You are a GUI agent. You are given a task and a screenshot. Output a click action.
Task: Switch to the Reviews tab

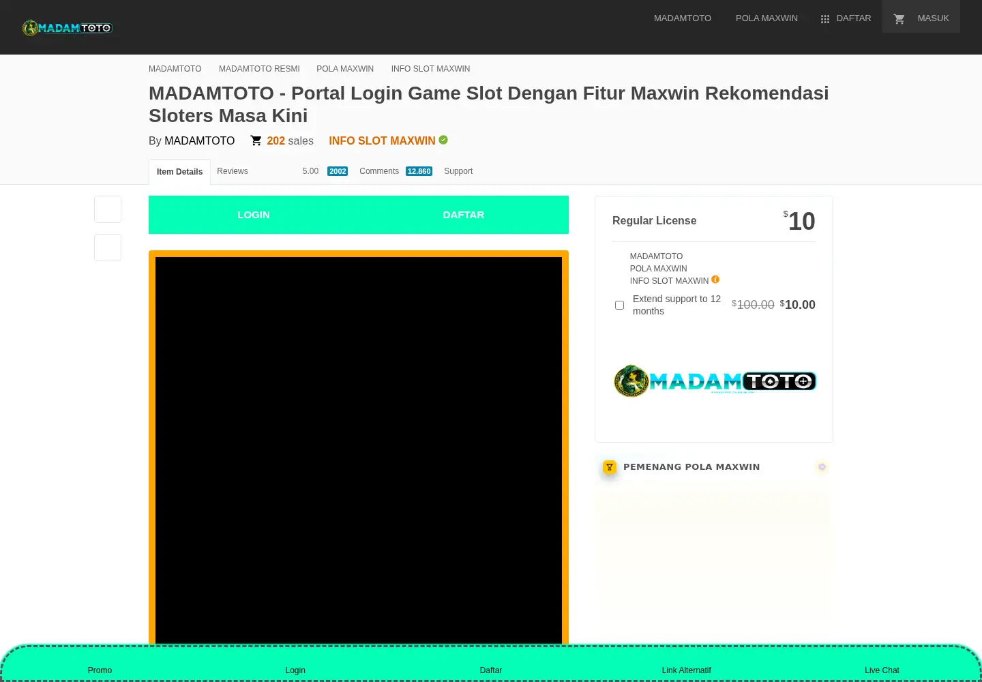point(233,171)
